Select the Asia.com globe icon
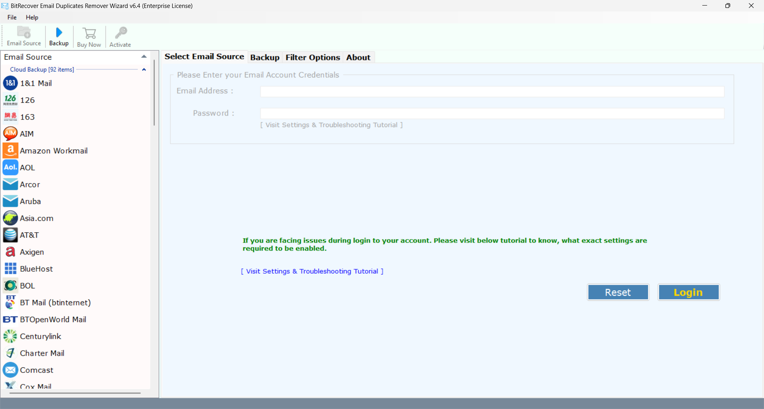The width and height of the screenshot is (764, 409). pyautogui.click(x=10, y=218)
